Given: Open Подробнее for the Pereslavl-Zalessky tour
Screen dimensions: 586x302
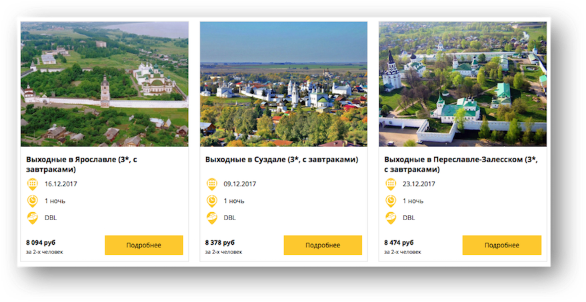Looking at the screenshot, I should 502,245.
